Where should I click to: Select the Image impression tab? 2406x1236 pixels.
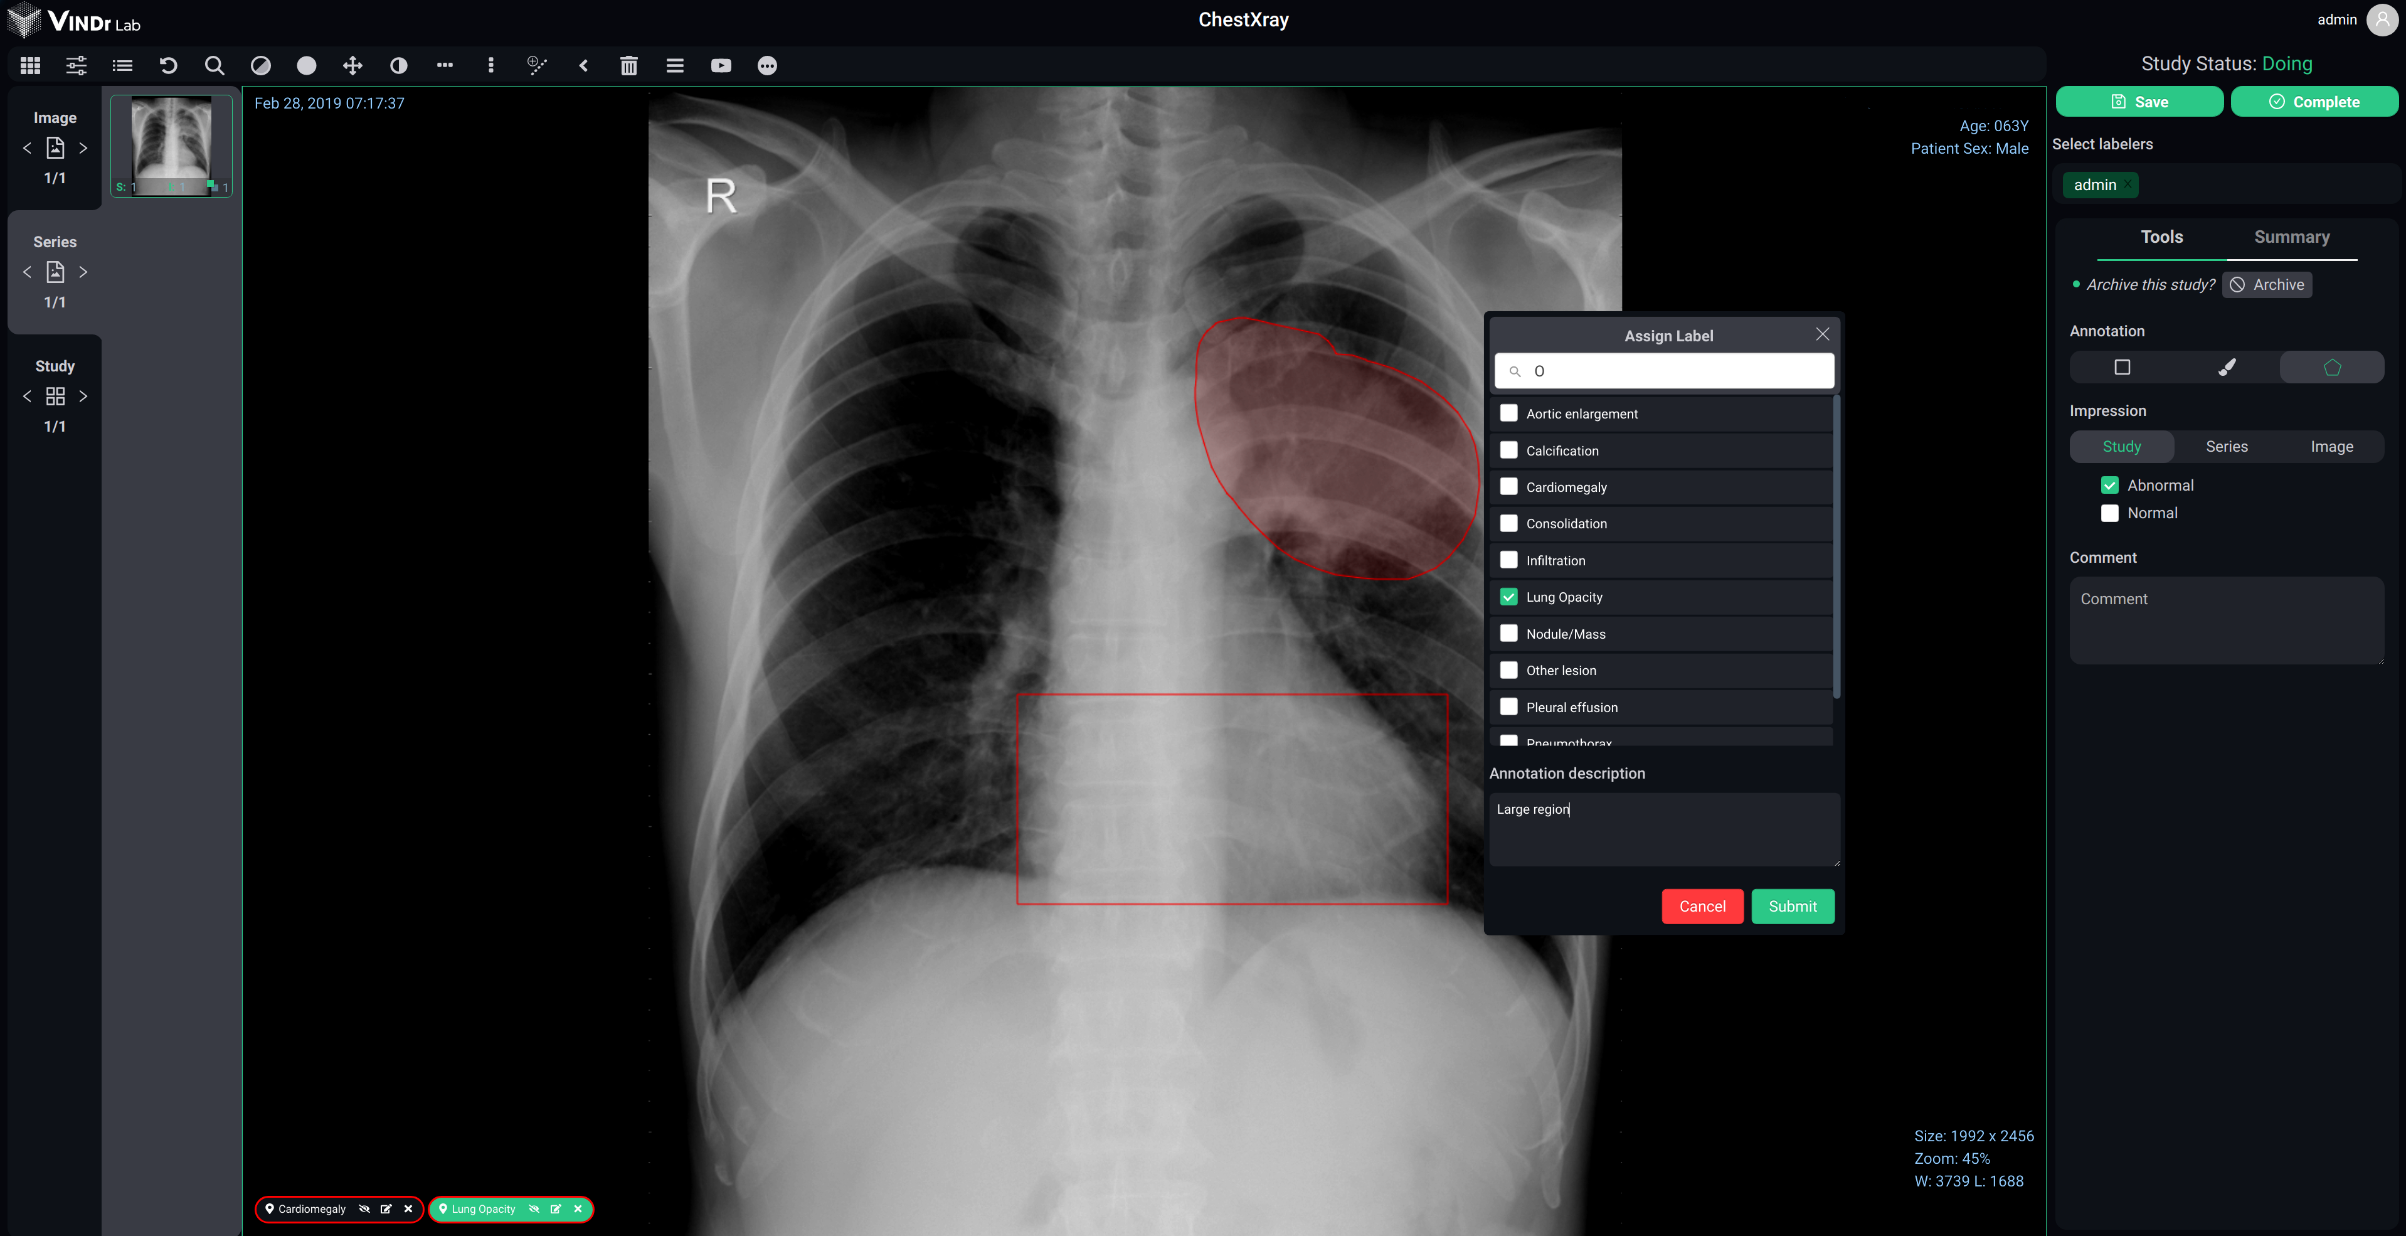[x=2330, y=446]
